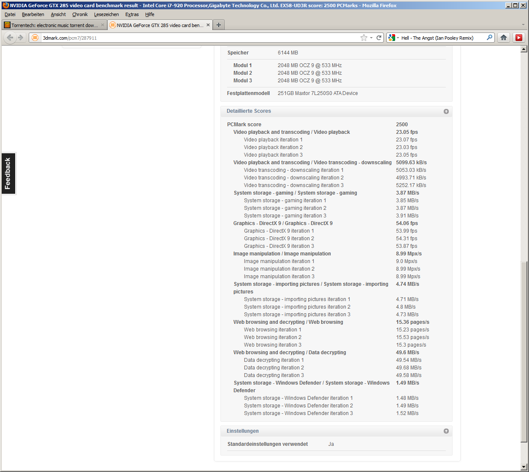The image size is (529, 472).
Task: Click 'Graphics - DirectX 9 iteration 2' row
Action: 331,239
